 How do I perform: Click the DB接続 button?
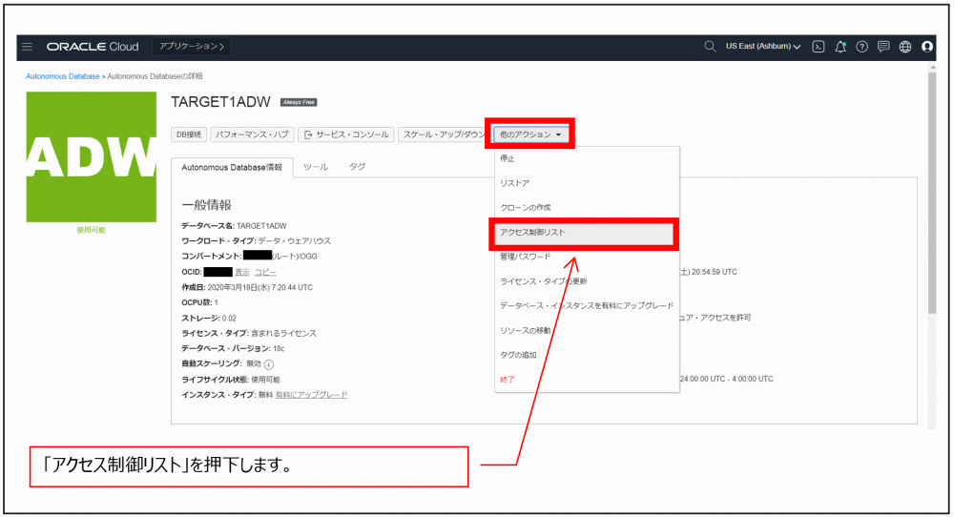click(x=189, y=134)
